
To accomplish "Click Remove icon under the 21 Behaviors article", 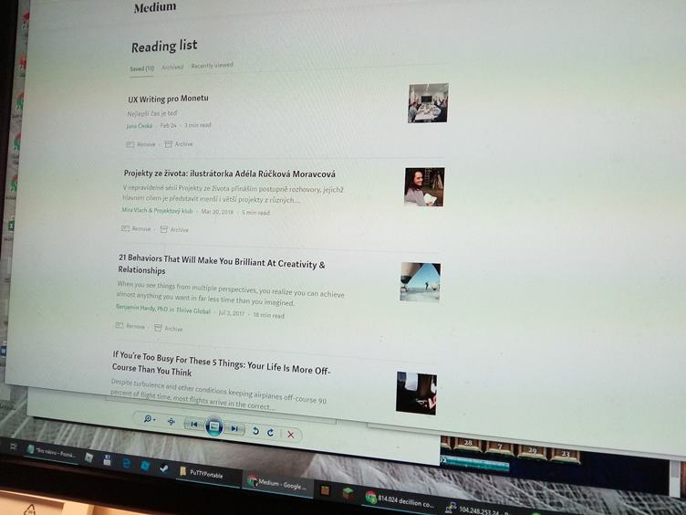I will (119, 325).
